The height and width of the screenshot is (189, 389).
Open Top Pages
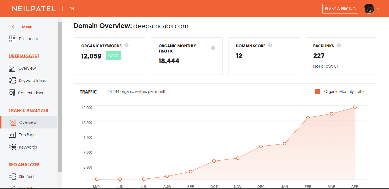(x=28, y=135)
